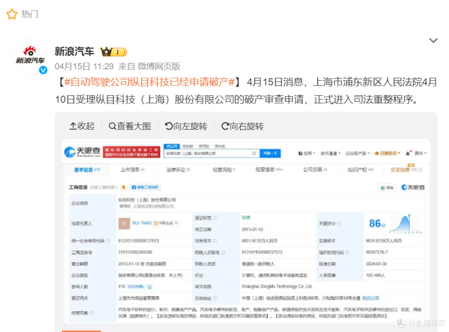449x332 pixels.
Task: Click the export button beside 天眼查 logo
Action: pyautogui.click(x=387, y=188)
